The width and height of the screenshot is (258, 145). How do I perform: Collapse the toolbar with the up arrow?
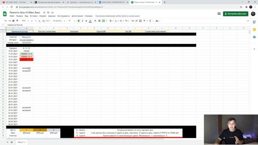point(248,21)
